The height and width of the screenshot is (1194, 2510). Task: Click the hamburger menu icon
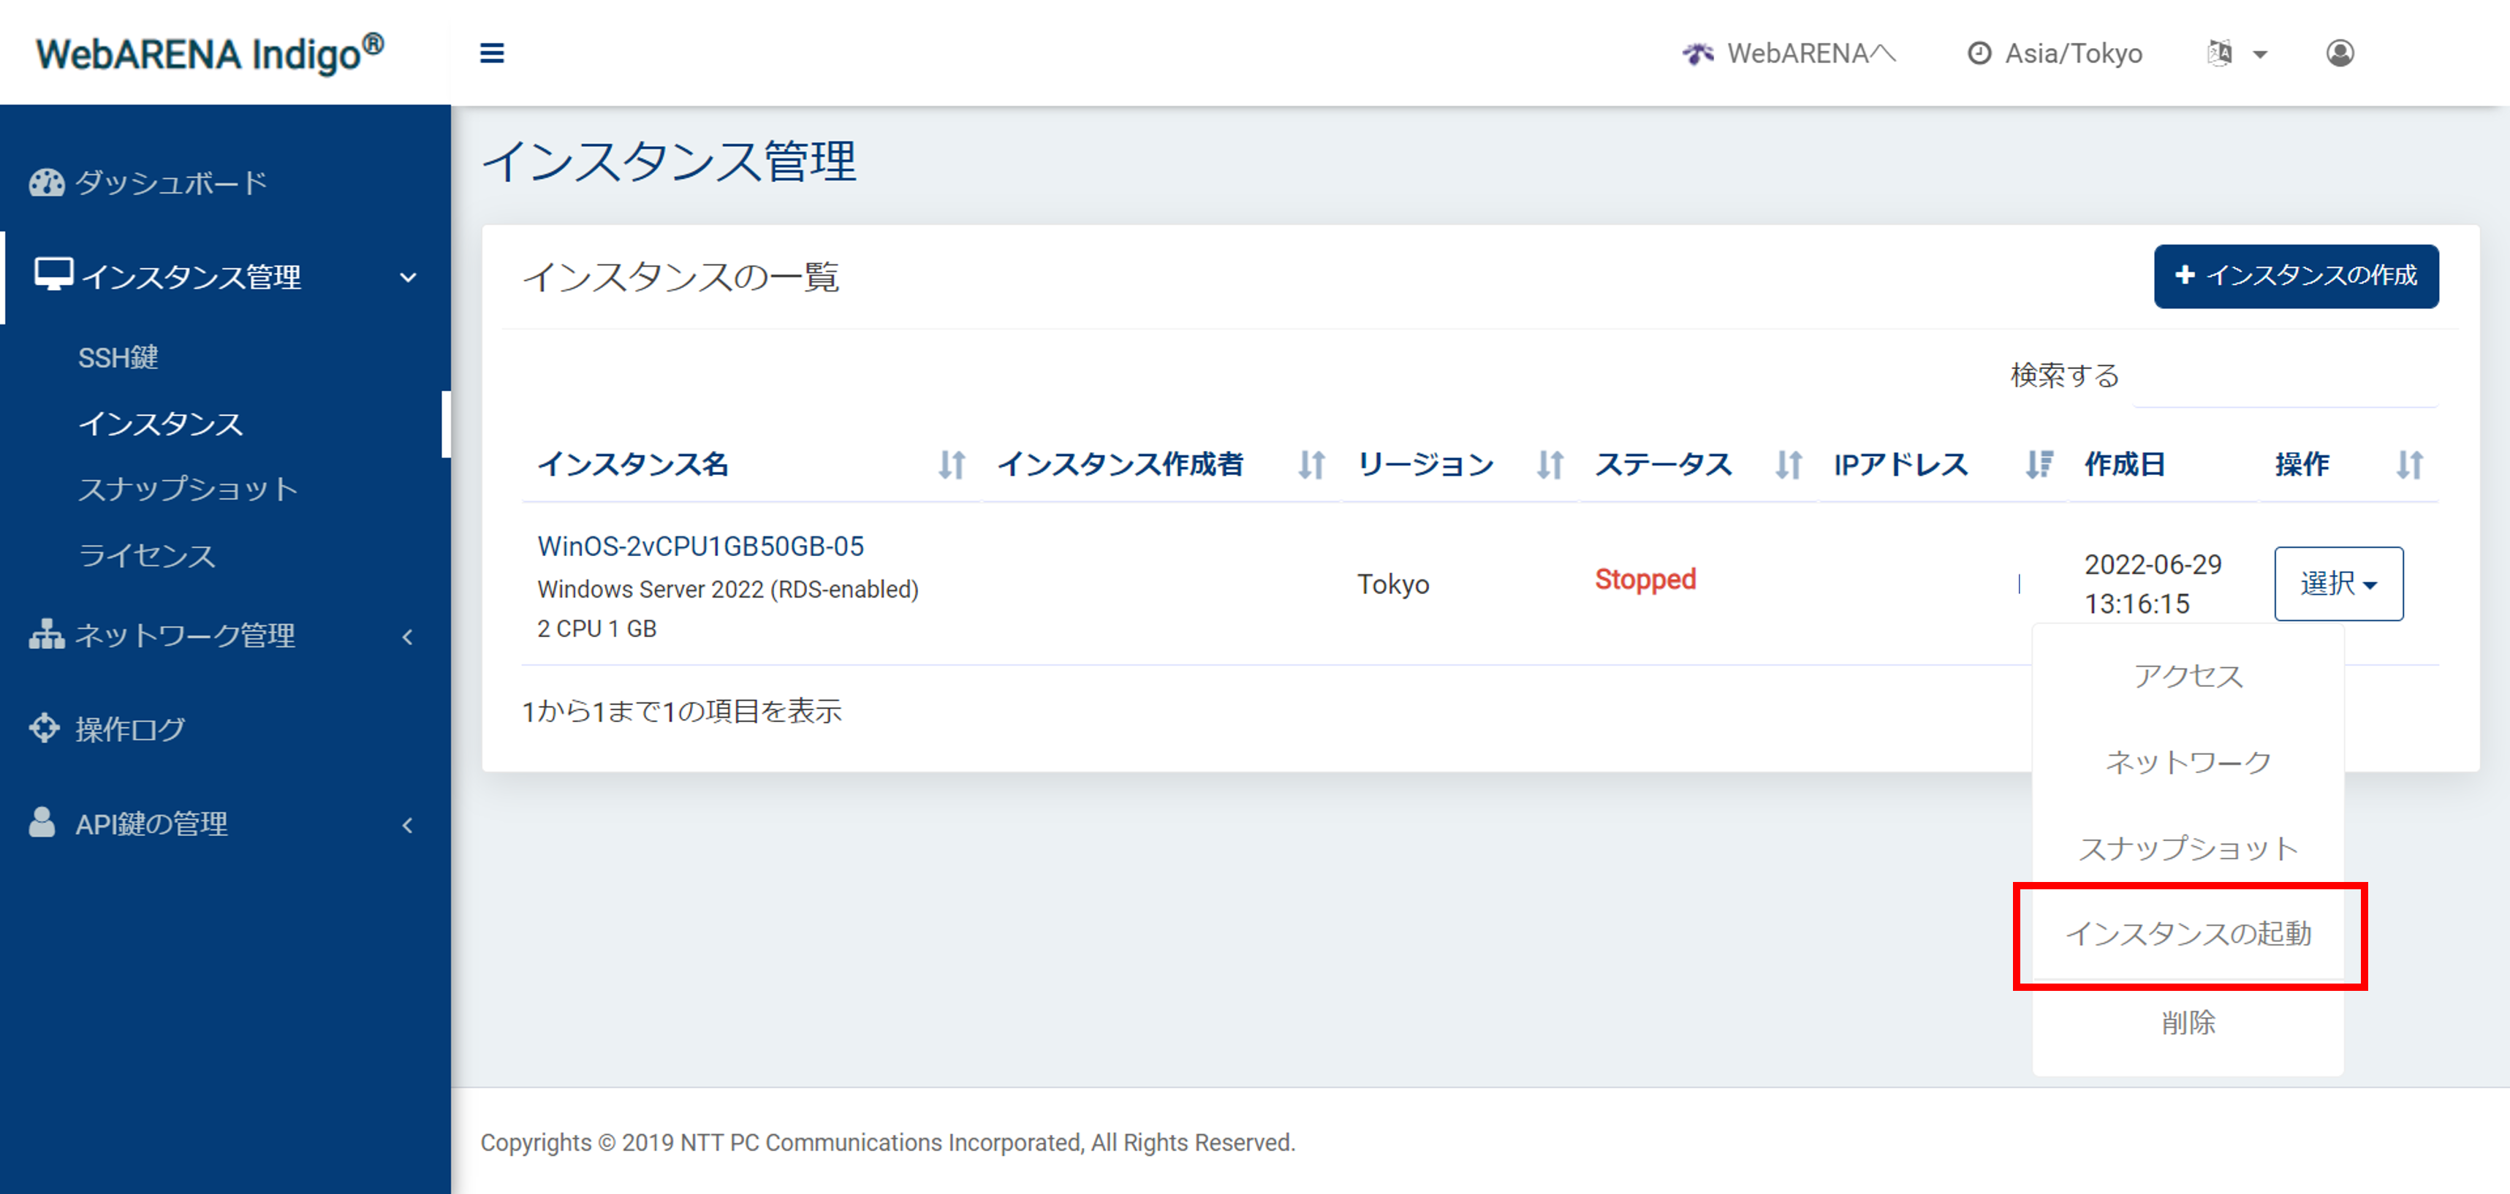(492, 53)
